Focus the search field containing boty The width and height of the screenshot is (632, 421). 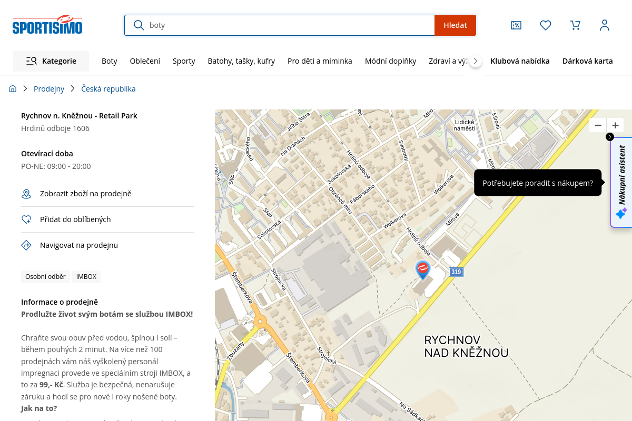tap(290, 25)
